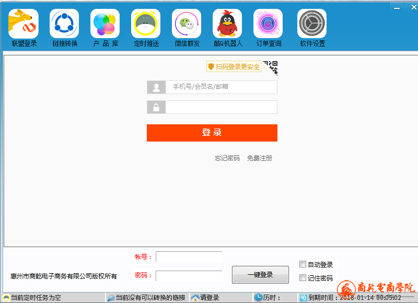The height and width of the screenshot is (303, 418).
Task: Click the bottom 密码 input field
Action: (x=189, y=276)
